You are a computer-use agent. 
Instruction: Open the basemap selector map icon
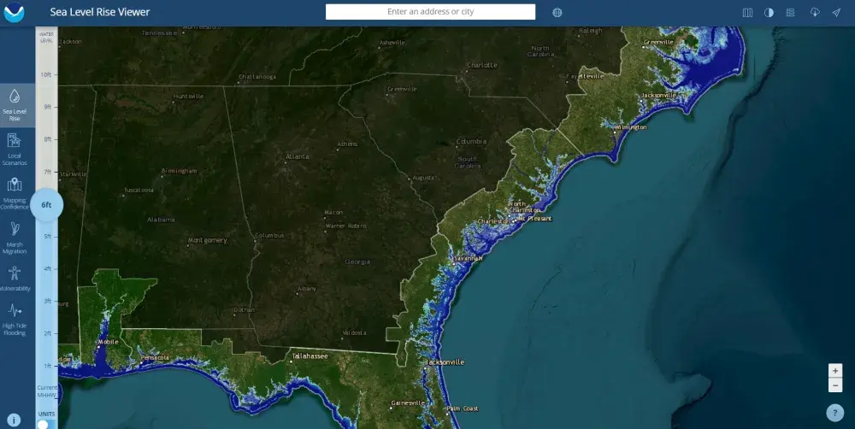point(747,13)
